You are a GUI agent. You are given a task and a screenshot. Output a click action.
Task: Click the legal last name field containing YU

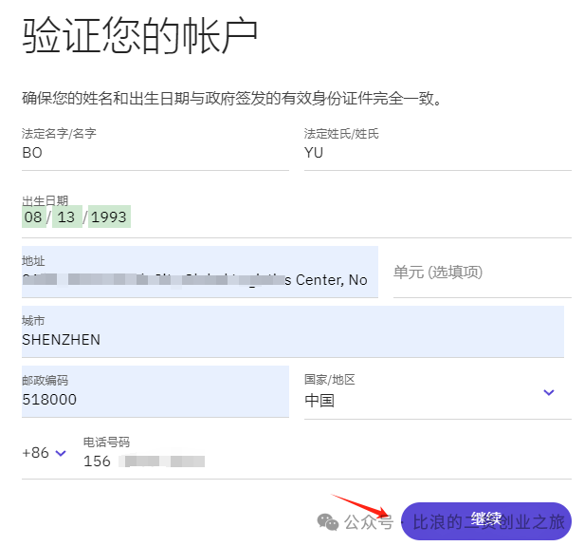[x=437, y=152]
